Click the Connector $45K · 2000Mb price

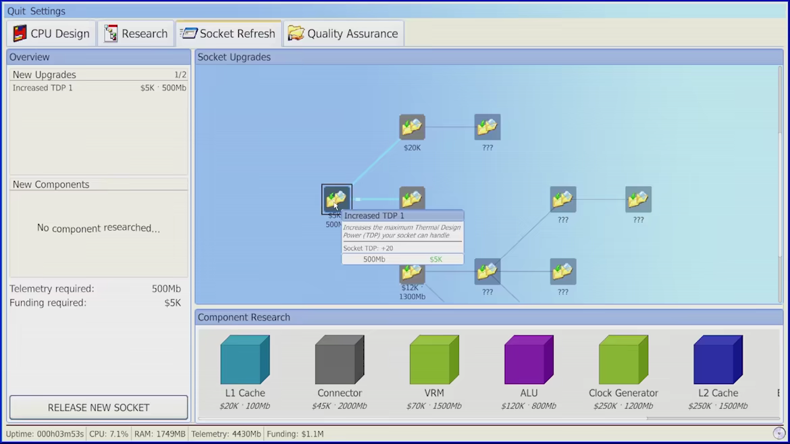(x=340, y=406)
